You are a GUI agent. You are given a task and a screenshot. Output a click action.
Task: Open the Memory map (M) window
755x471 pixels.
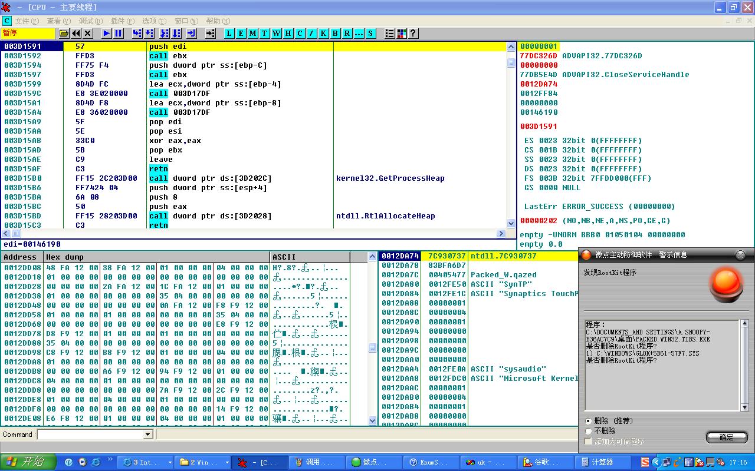tap(252, 34)
